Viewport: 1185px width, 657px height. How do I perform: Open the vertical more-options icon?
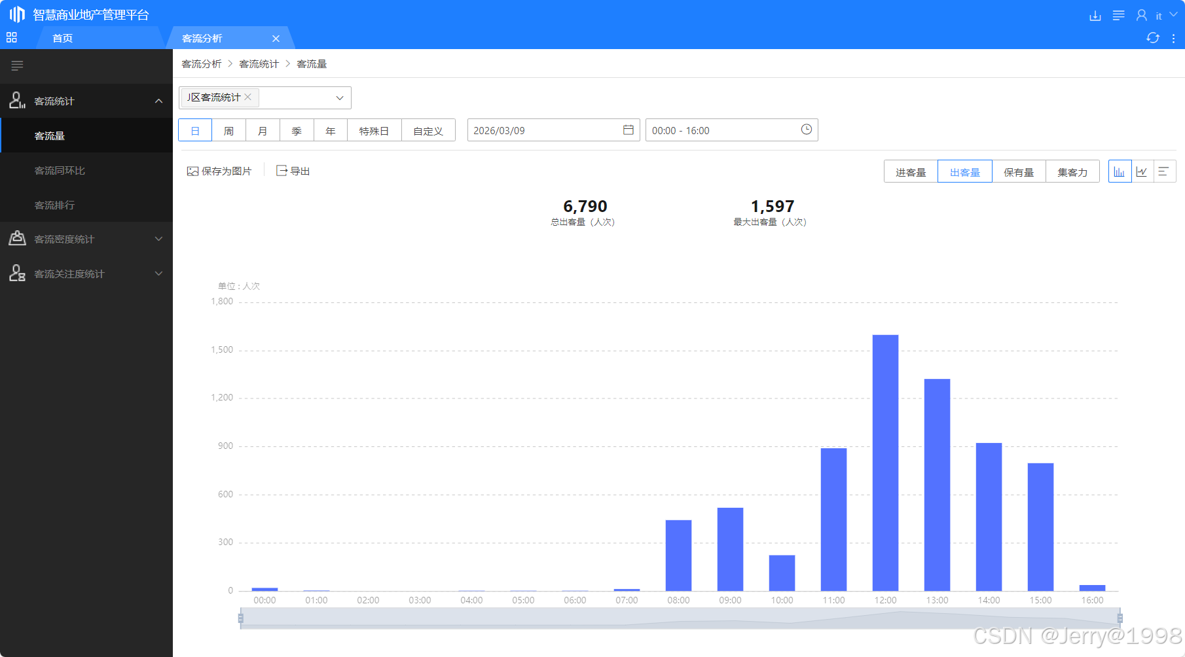click(1173, 39)
